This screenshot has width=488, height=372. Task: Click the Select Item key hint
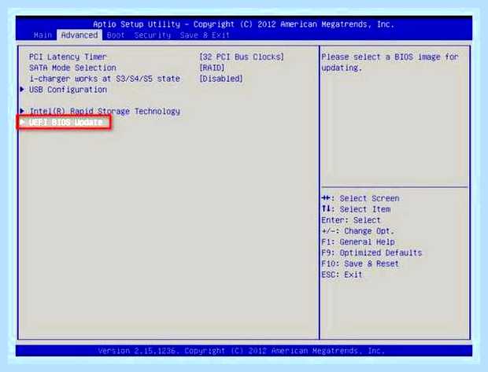tap(356, 209)
